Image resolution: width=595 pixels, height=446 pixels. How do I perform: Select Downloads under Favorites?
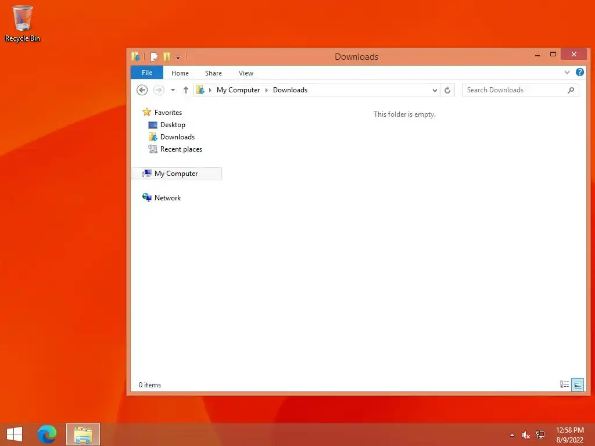177,137
